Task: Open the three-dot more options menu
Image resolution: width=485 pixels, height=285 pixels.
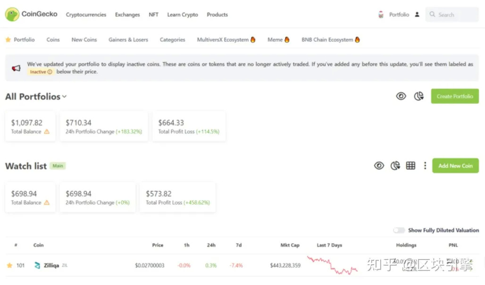Action: pos(425,166)
